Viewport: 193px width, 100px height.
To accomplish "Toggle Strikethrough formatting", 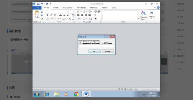I will pyautogui.click(x=60, y=15).
